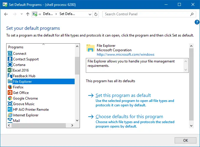Click the Cortana circle icon
The width and height of the screenshot is (200, 147).
point(10,65)
